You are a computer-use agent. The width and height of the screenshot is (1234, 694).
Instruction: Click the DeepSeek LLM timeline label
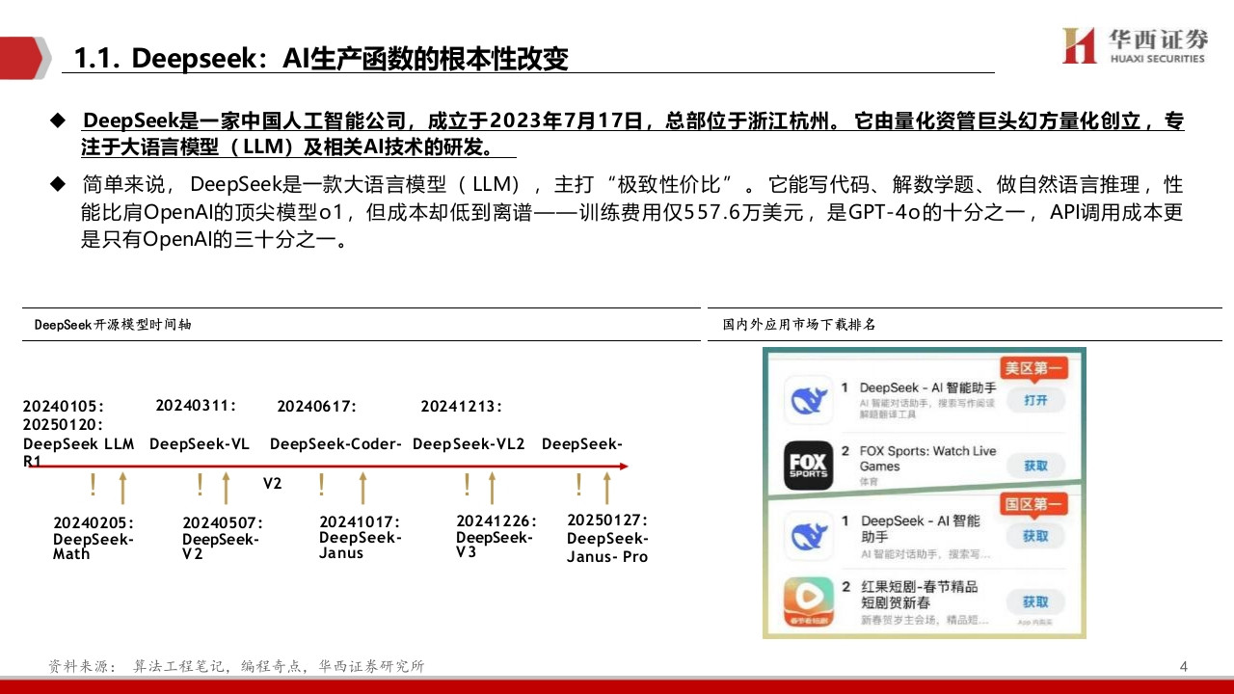[x=79, y=444]
